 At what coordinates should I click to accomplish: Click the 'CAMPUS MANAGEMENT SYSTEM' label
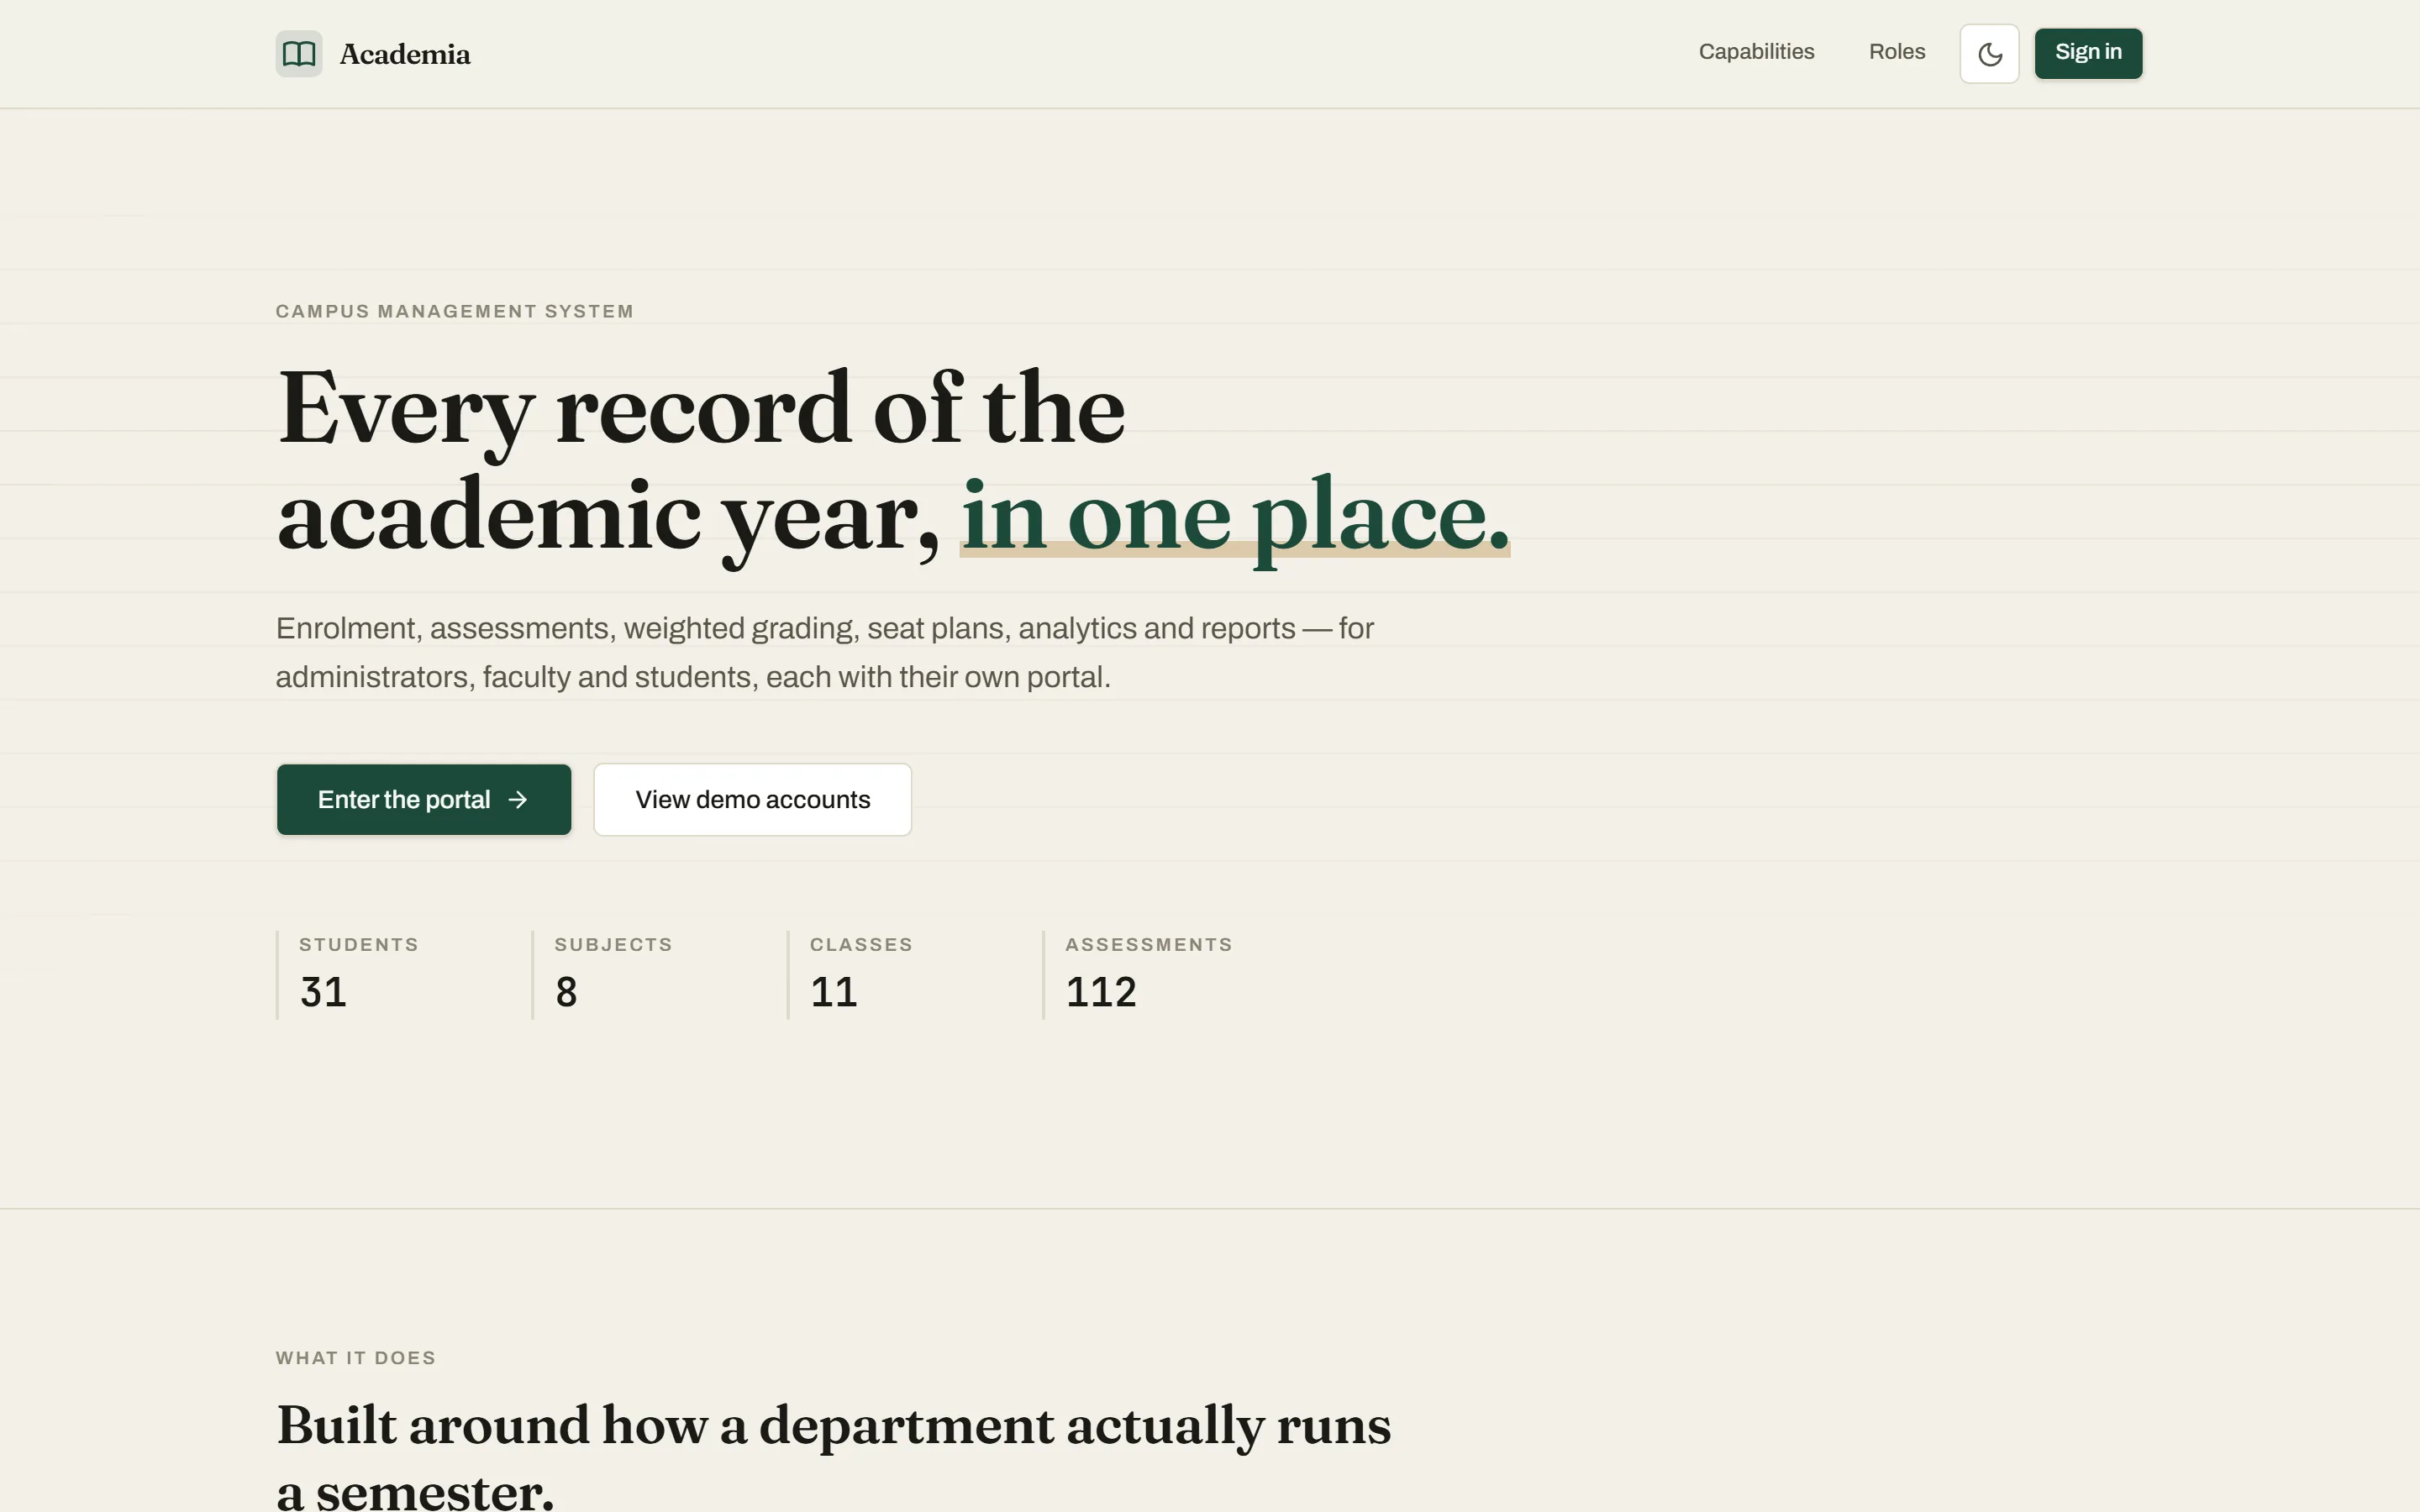(455, 311)
